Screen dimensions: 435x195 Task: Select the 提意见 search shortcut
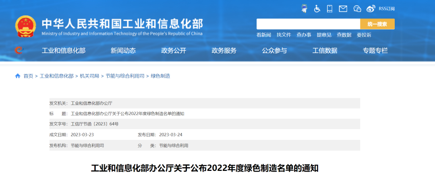coord(324,35)
